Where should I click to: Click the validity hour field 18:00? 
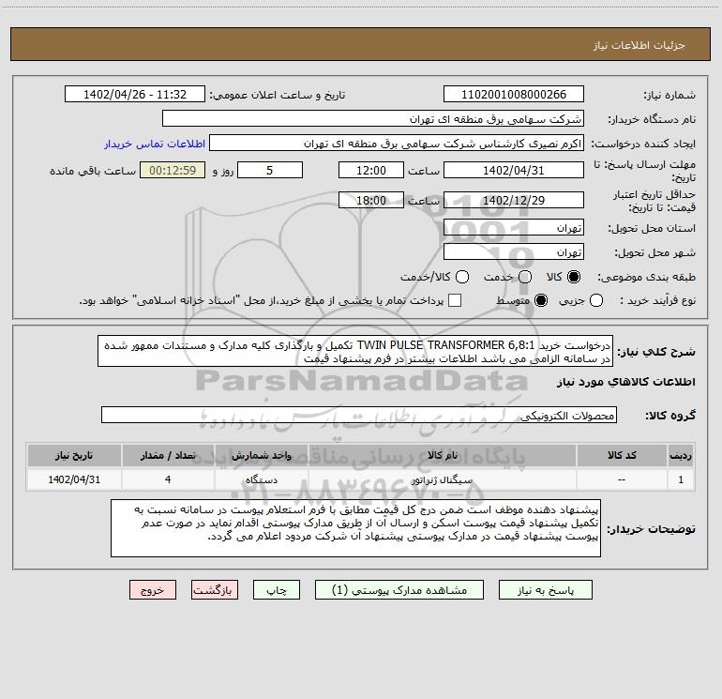point(371,200)
